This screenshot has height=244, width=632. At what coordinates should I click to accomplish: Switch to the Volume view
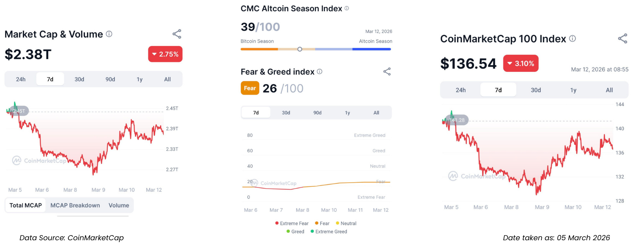coord(119,205)
